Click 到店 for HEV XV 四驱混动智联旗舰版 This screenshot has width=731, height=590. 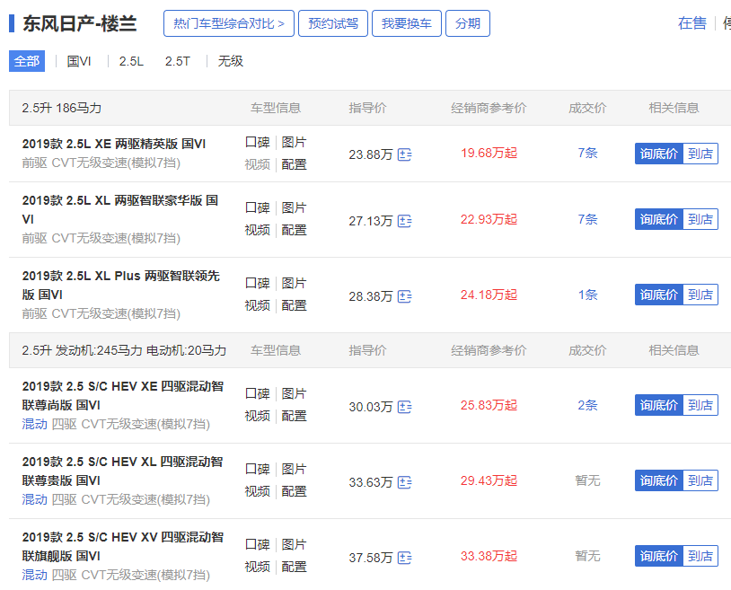pos(700,556)
